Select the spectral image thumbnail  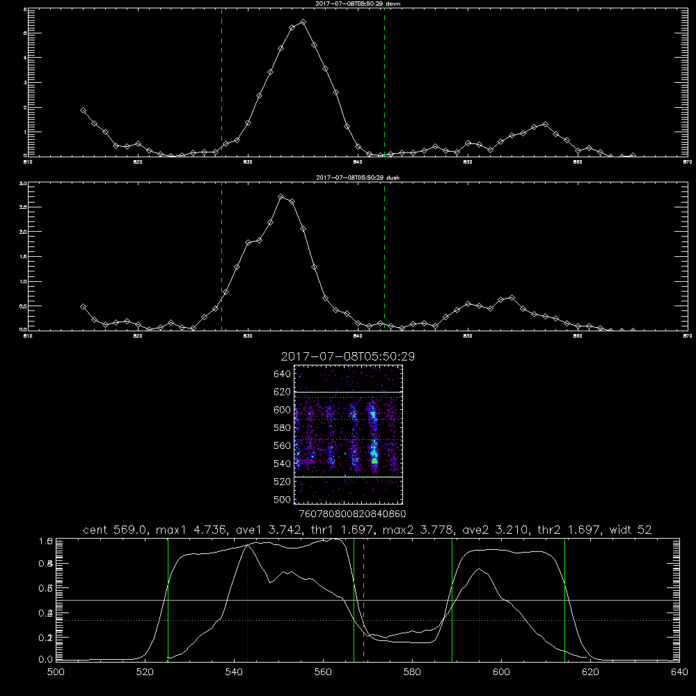click(x=349, y=434)
